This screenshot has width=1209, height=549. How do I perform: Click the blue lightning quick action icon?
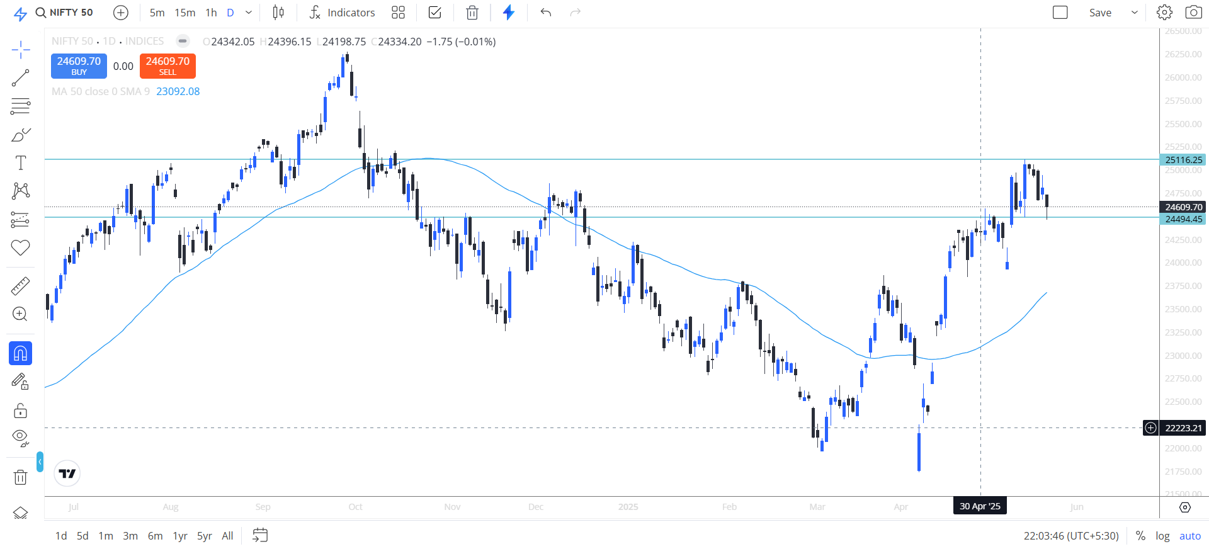pos(509,13)
